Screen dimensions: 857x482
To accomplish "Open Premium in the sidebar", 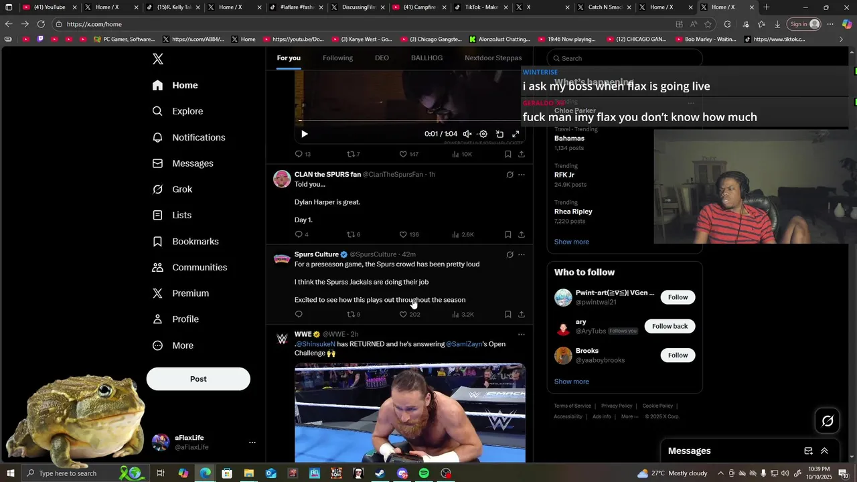I will pyautogui.click(x=181, y=293).
